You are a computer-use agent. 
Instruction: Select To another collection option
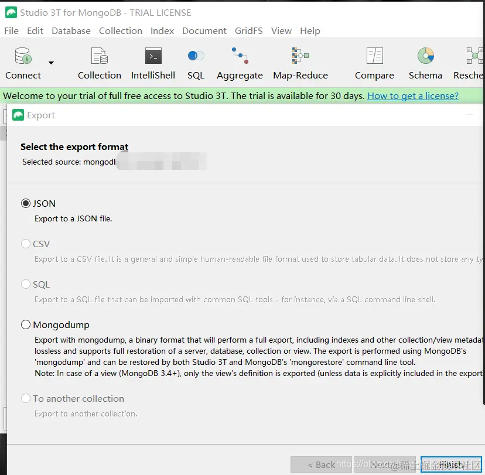coord(26,398)
